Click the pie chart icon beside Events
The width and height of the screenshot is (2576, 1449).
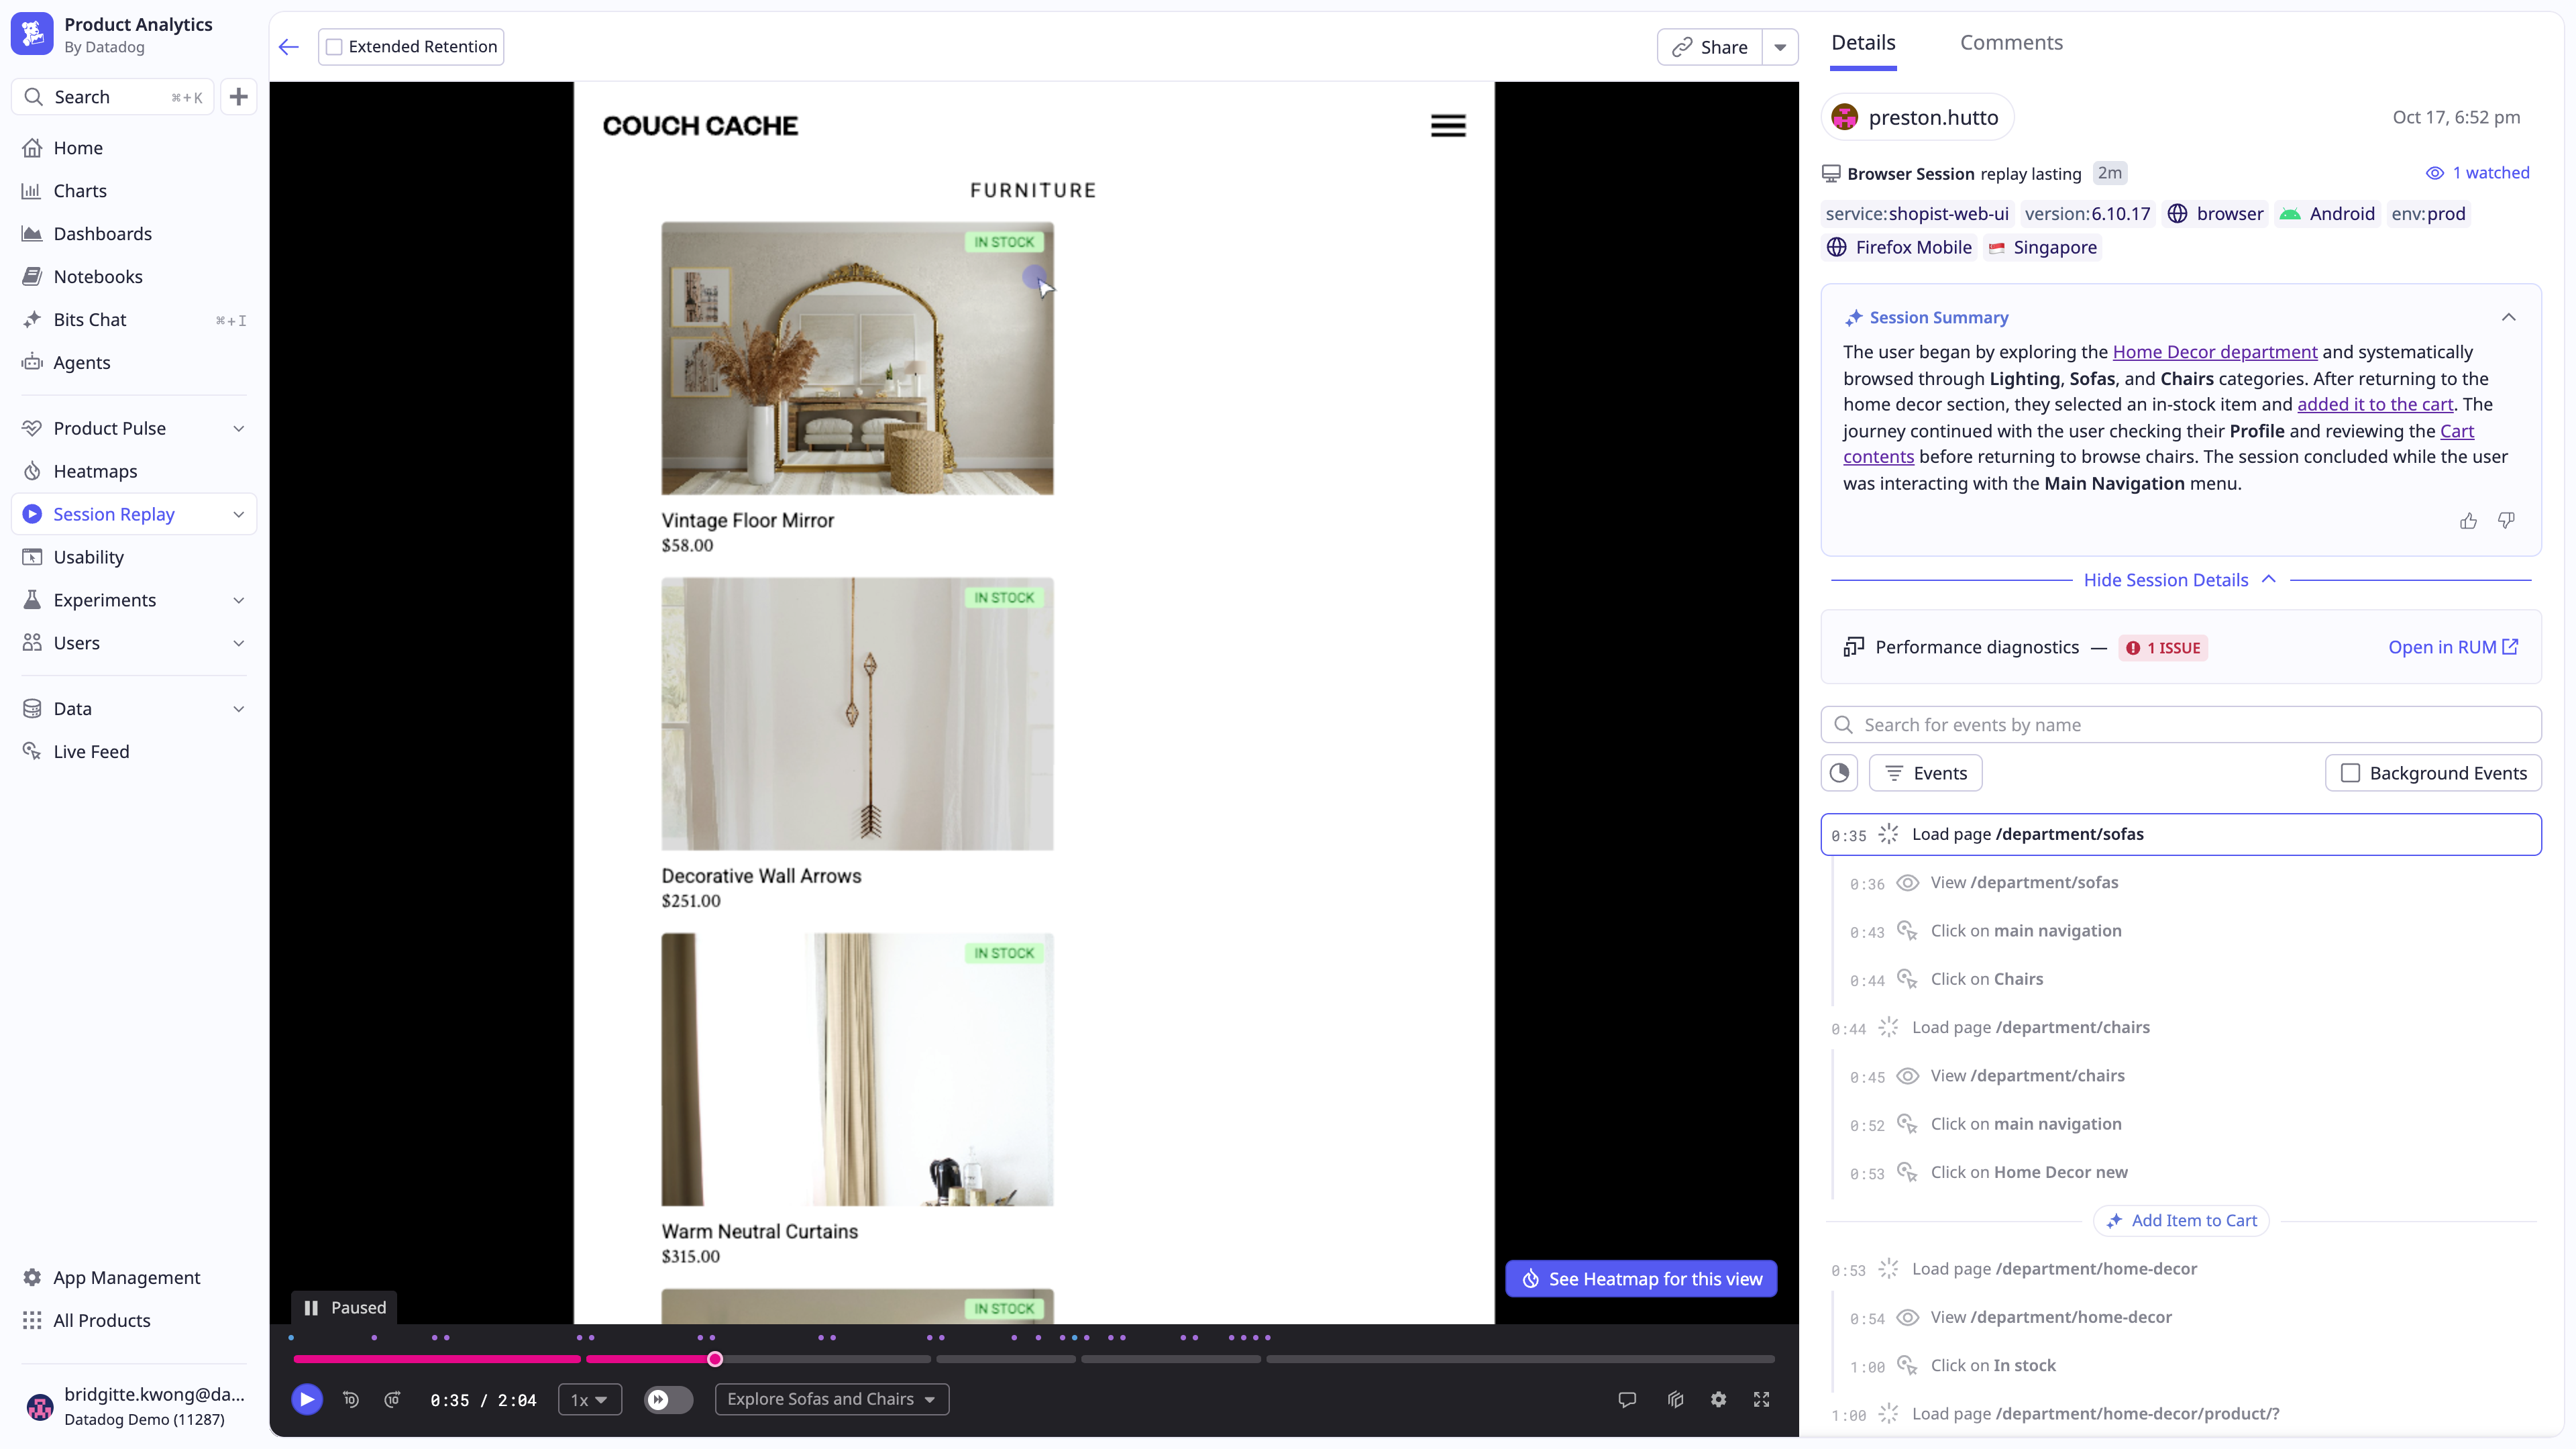point(1839,773)
